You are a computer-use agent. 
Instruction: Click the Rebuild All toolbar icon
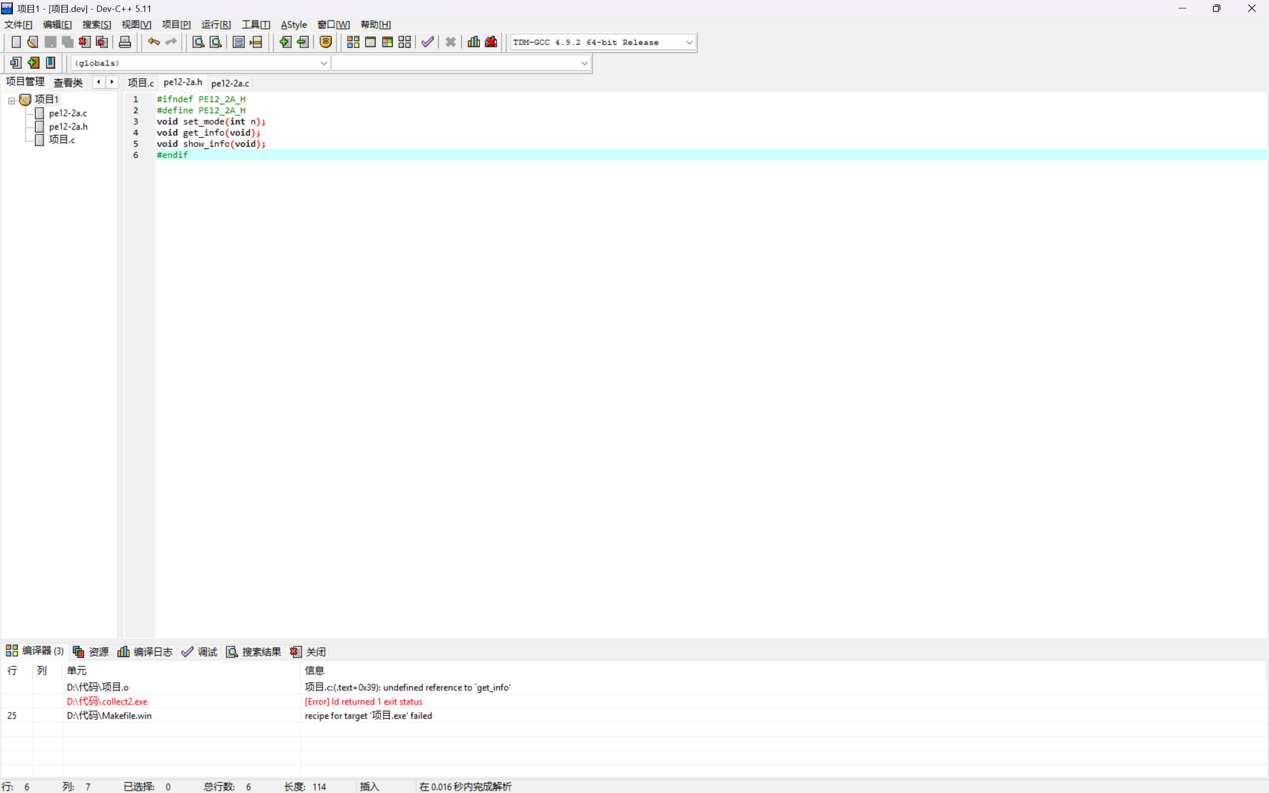click(404, 42)
